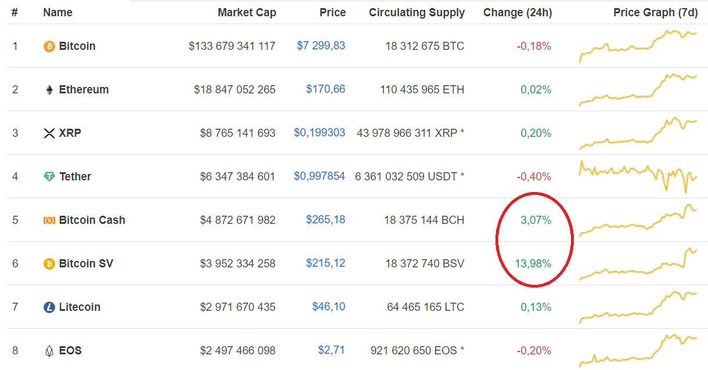Sort by Circulating Supply header
The height and width of the screenshot is (370, 708).
pyautogui.click(x=416, y=12)
